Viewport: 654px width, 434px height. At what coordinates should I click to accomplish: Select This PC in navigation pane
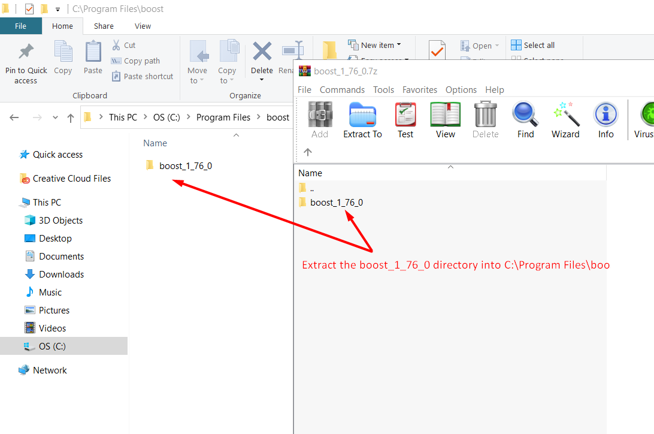pos(40,203)
